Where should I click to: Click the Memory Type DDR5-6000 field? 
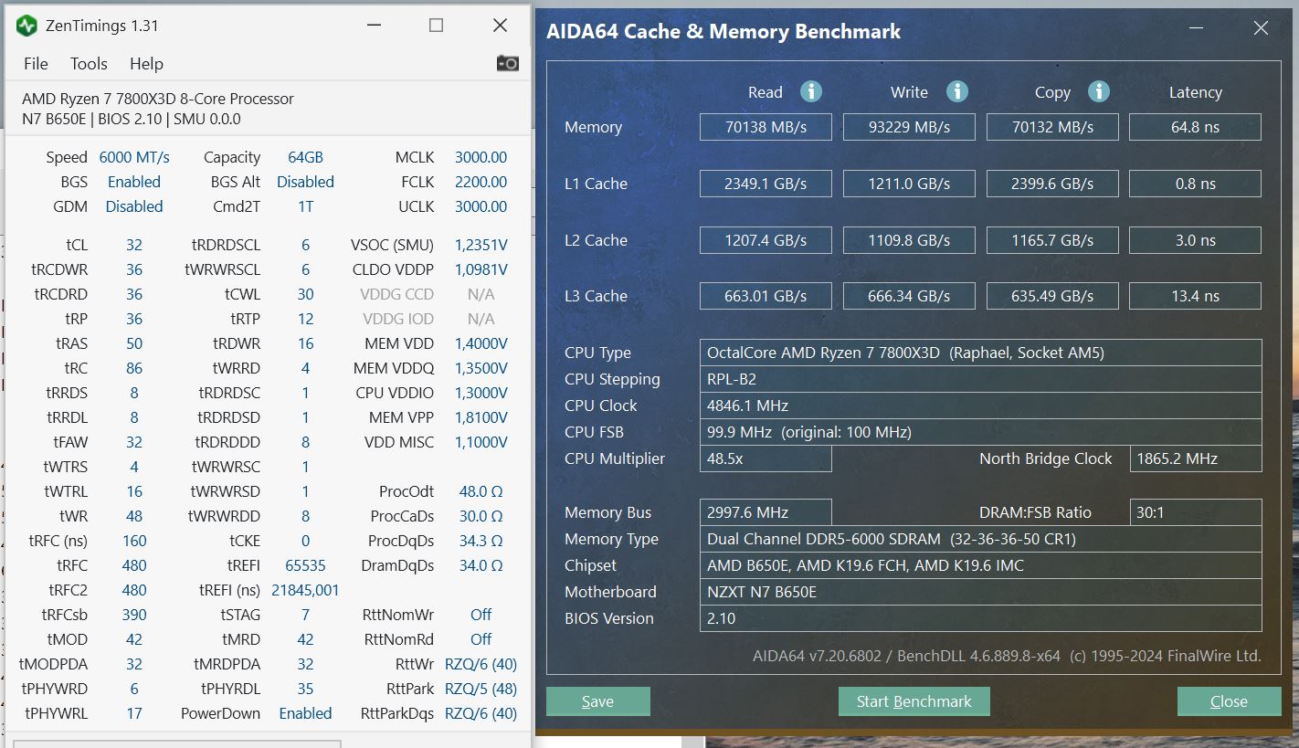(x=980, y=539)
